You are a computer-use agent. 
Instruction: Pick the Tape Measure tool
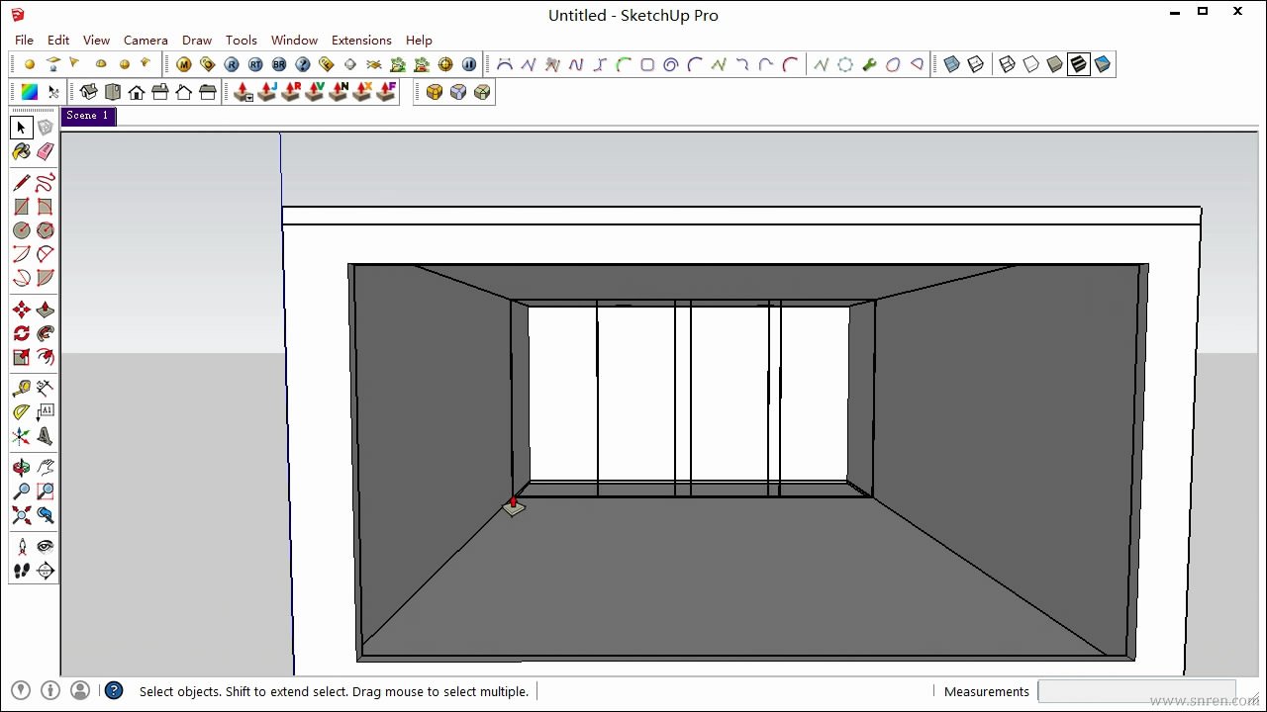coord(21,389)
